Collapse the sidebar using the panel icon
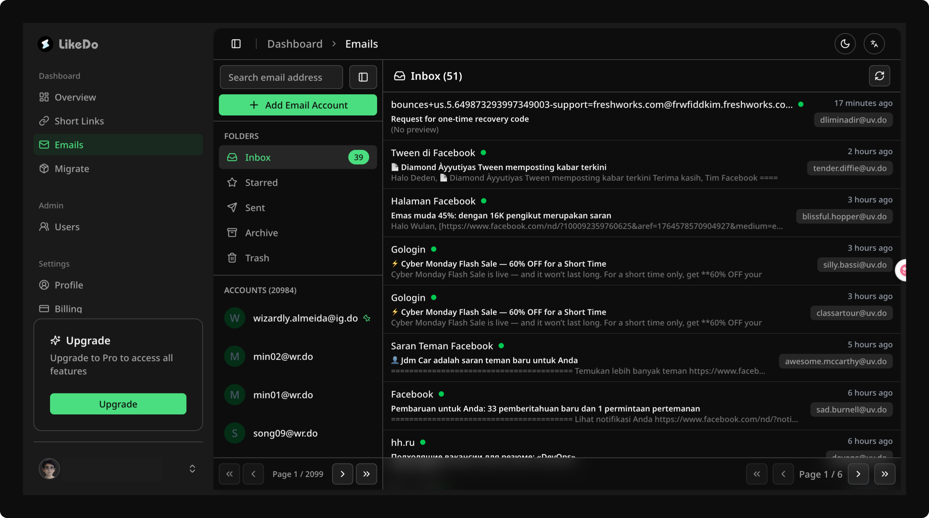The image size is (929, 518). pos(236,44)
